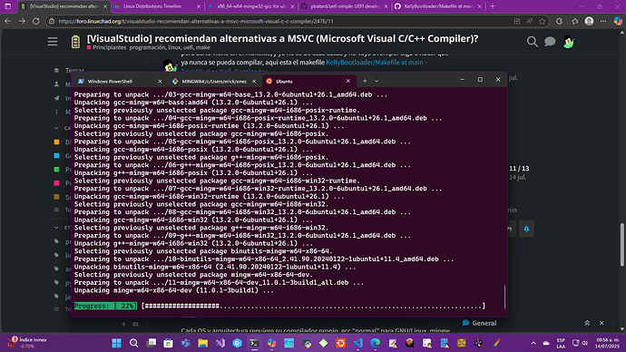Open the forum chat bubble icon
The image size is (626, 352).
click(x=550, y=42)
